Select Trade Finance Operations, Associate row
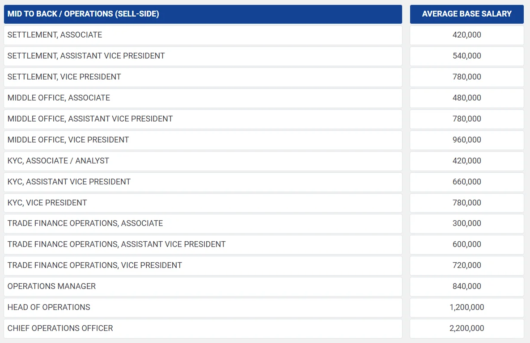530x343 pixels. click(x=85, y=223)
